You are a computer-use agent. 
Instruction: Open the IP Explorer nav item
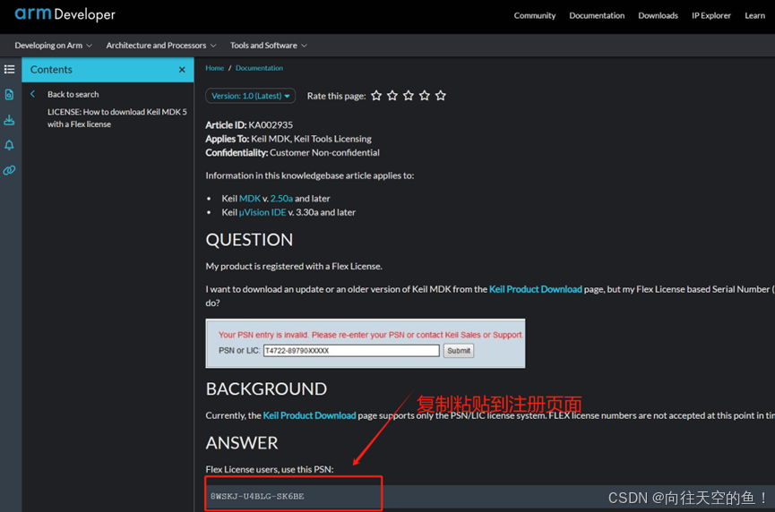[x=711, y=15]
